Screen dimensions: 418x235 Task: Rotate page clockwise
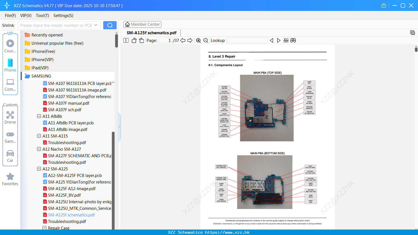[141, 41]
